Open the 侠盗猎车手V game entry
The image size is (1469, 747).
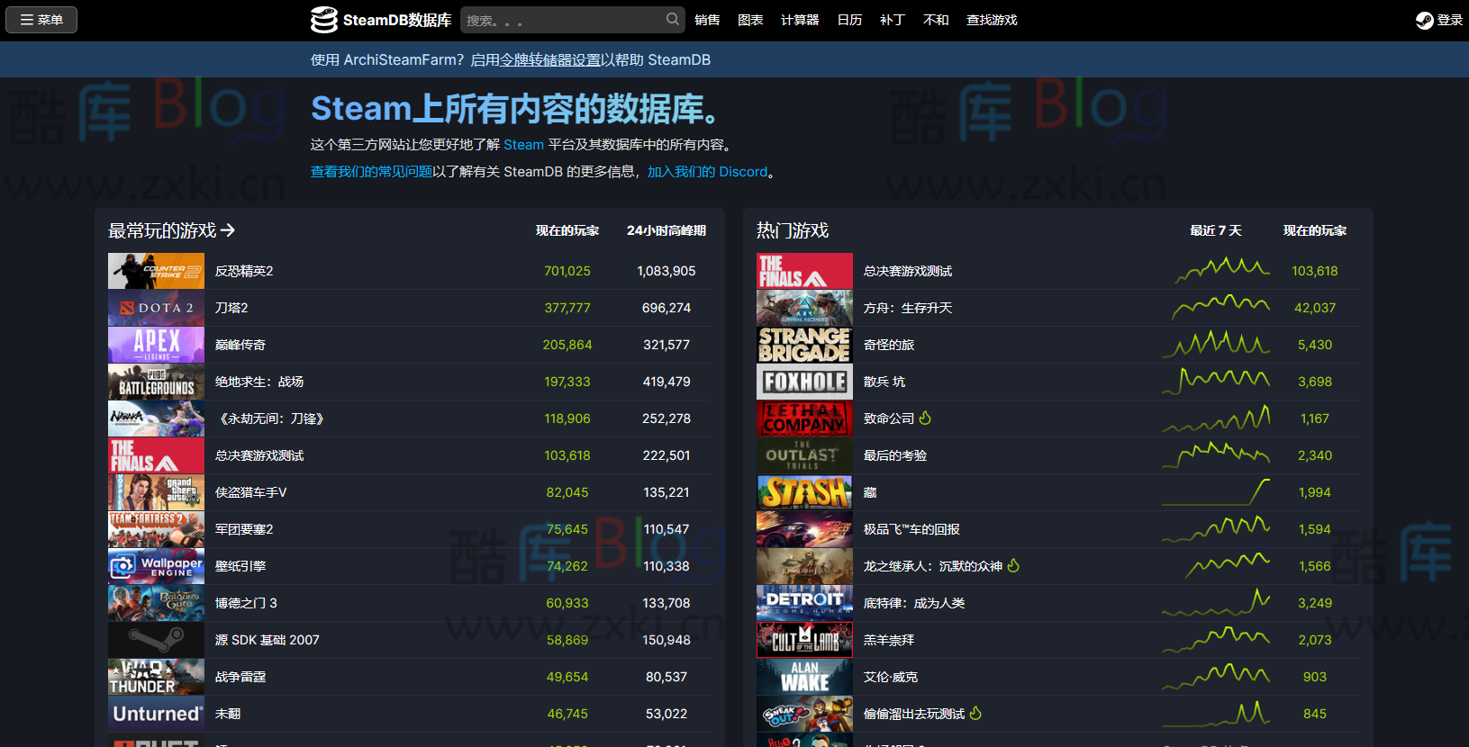click(x=250, y=492)
